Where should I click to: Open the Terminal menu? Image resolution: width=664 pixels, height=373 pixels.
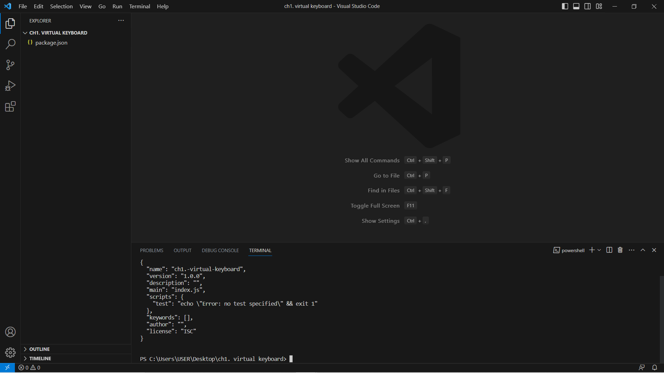(139, 6)
